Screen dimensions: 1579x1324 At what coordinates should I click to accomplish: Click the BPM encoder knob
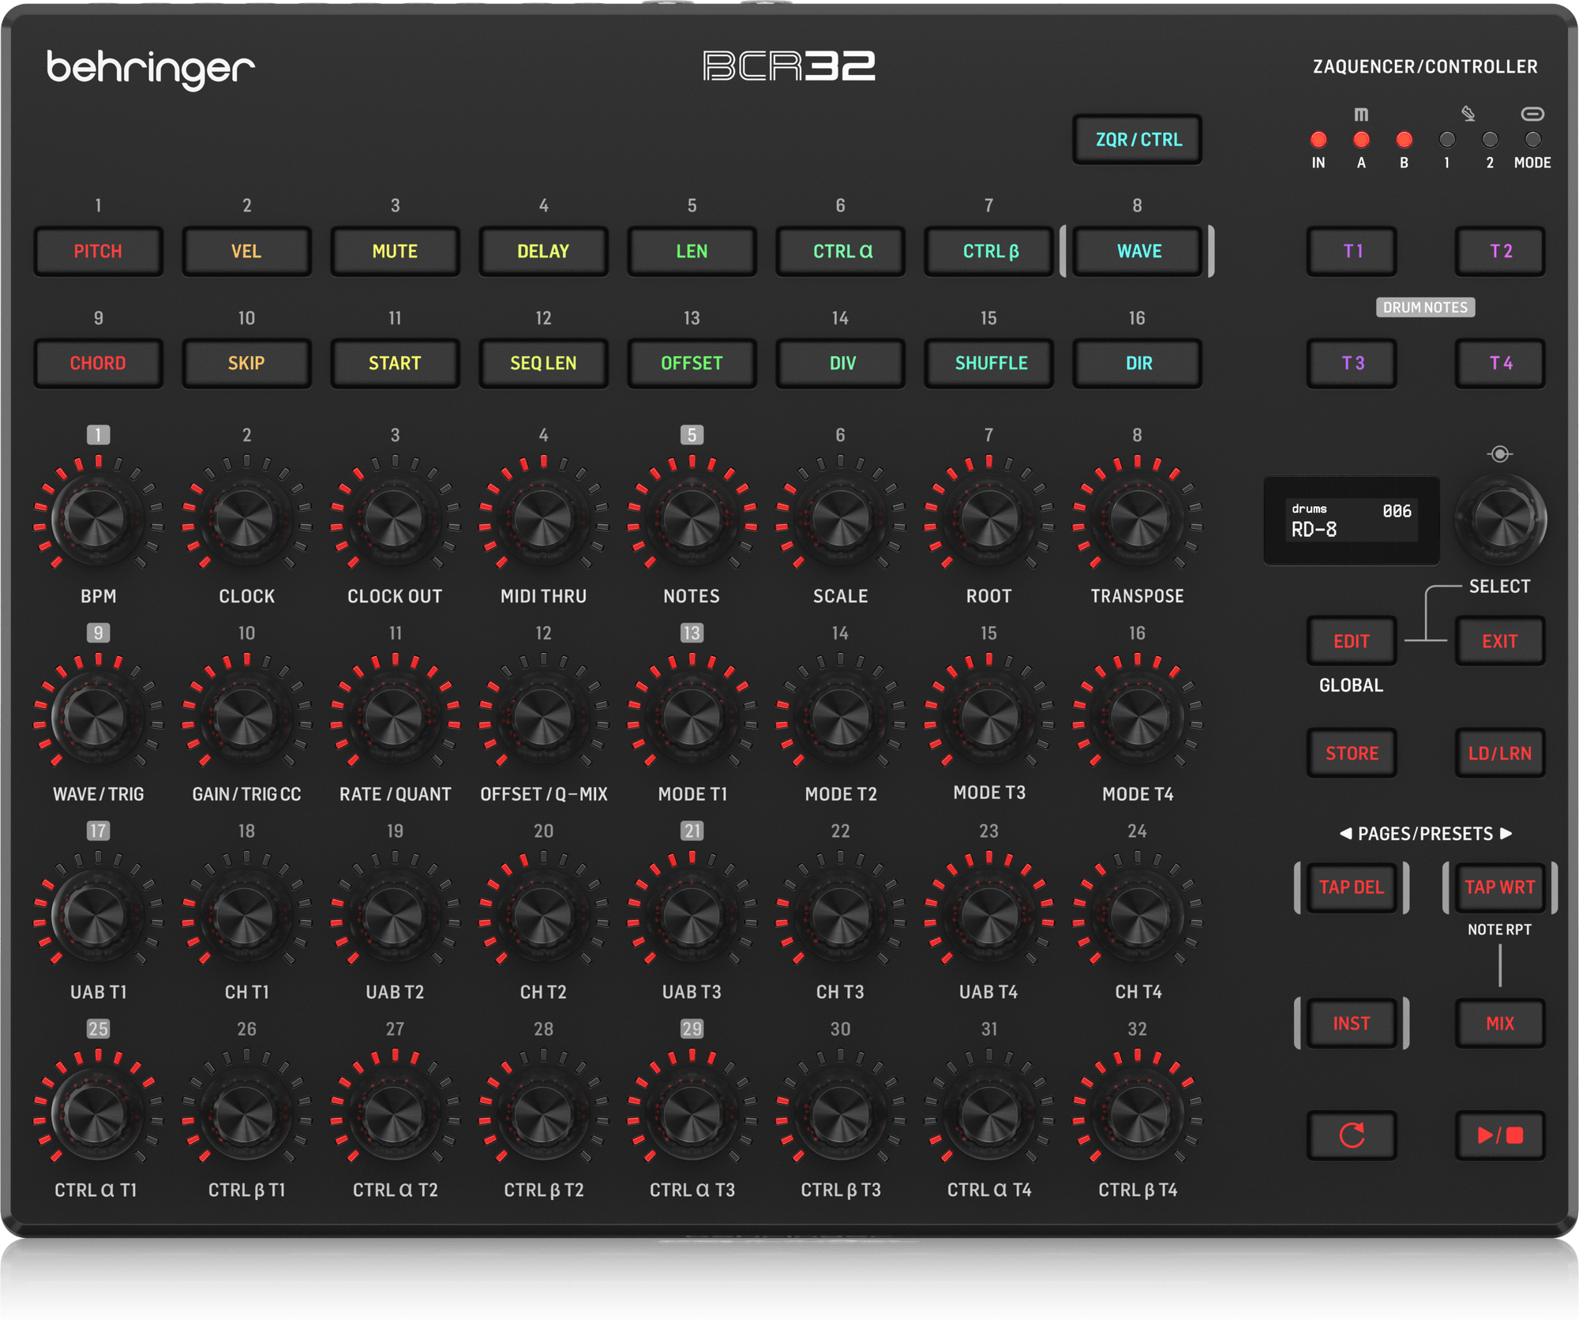[x=97, y=519]
